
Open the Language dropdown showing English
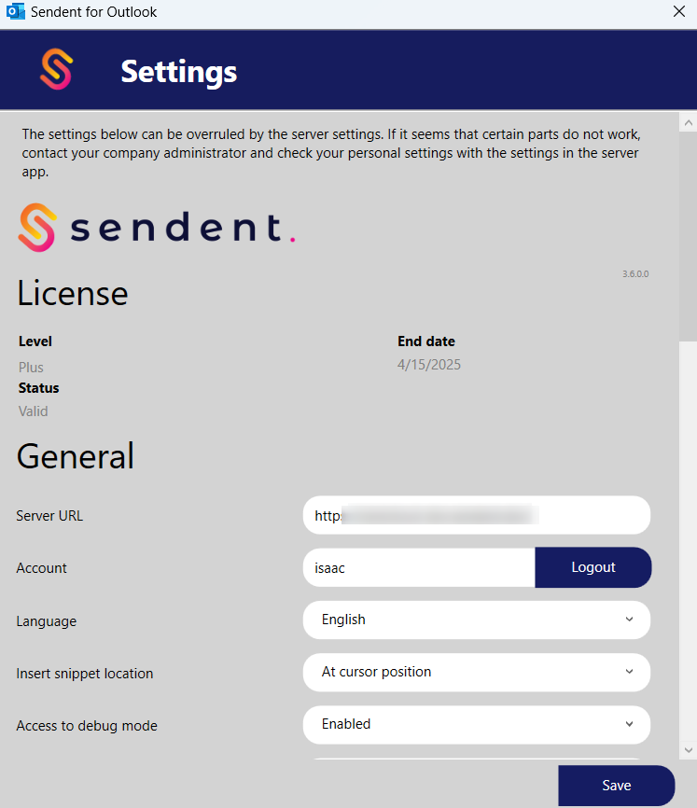pos(476,620)
